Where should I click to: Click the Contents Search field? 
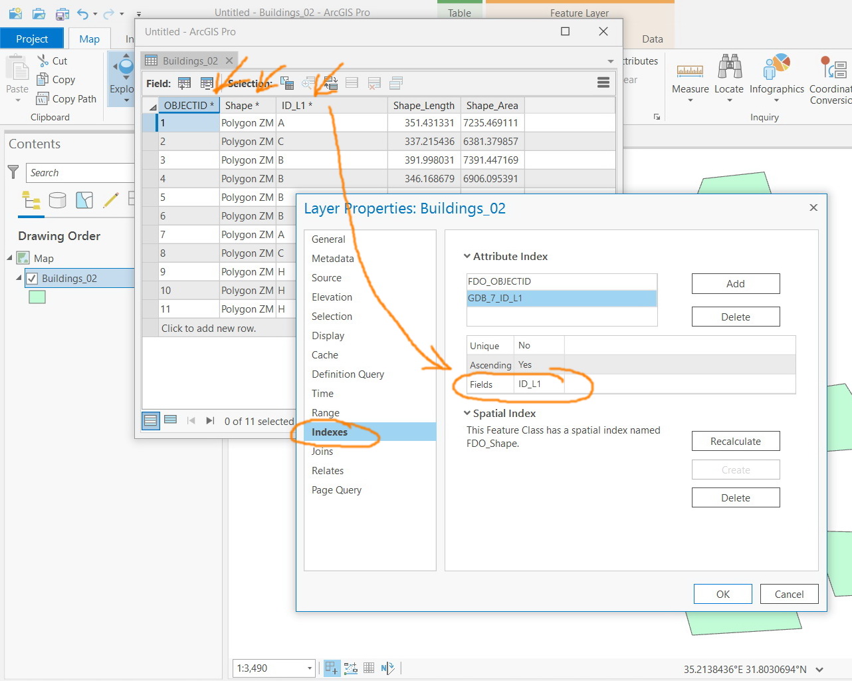pos(80,173)
